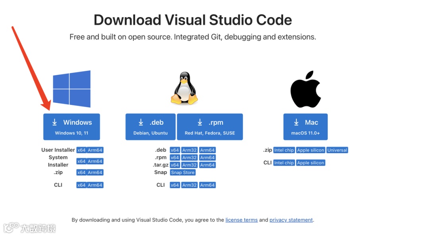This screenshot has height=236, width=429.
Task: Download the Mac macOS 11.0+ build
Action: coord(305,127)
